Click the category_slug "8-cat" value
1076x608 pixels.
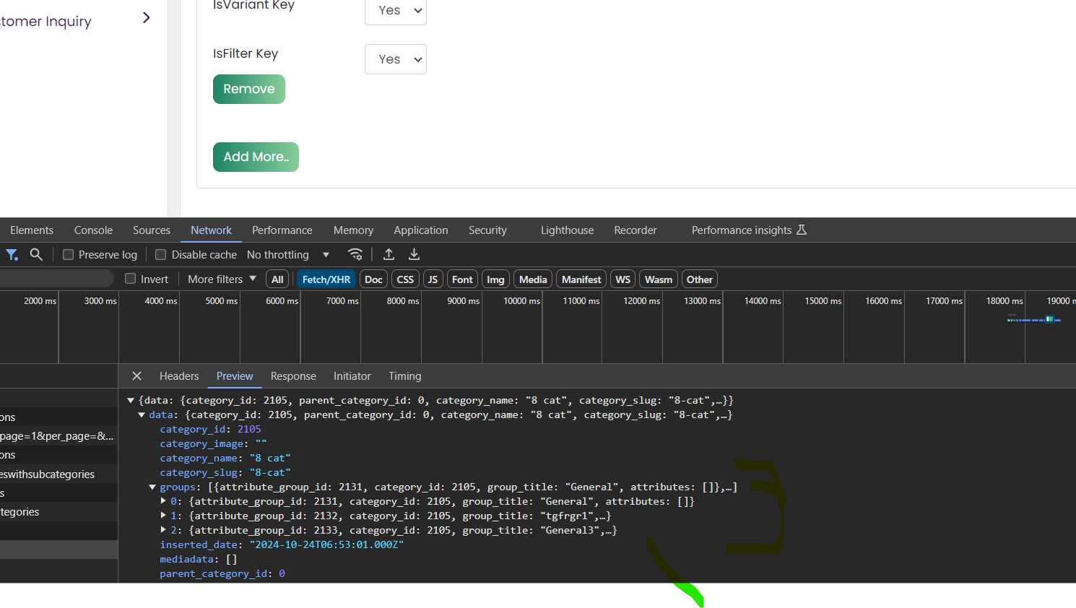(x=270, y=472)
